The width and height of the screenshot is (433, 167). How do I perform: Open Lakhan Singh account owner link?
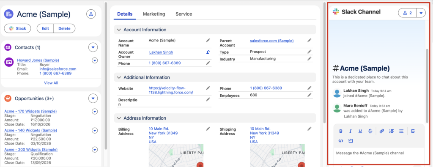tap(161, 52)
